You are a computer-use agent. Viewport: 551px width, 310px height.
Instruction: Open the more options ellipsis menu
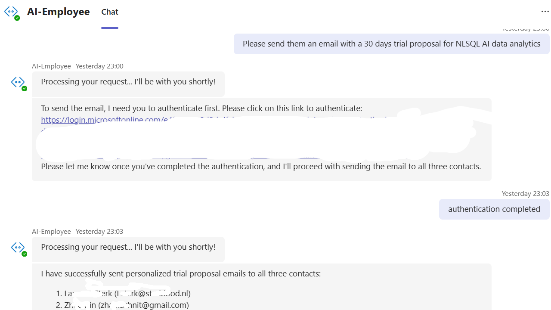pyautogui.click(x=545, y=12)
